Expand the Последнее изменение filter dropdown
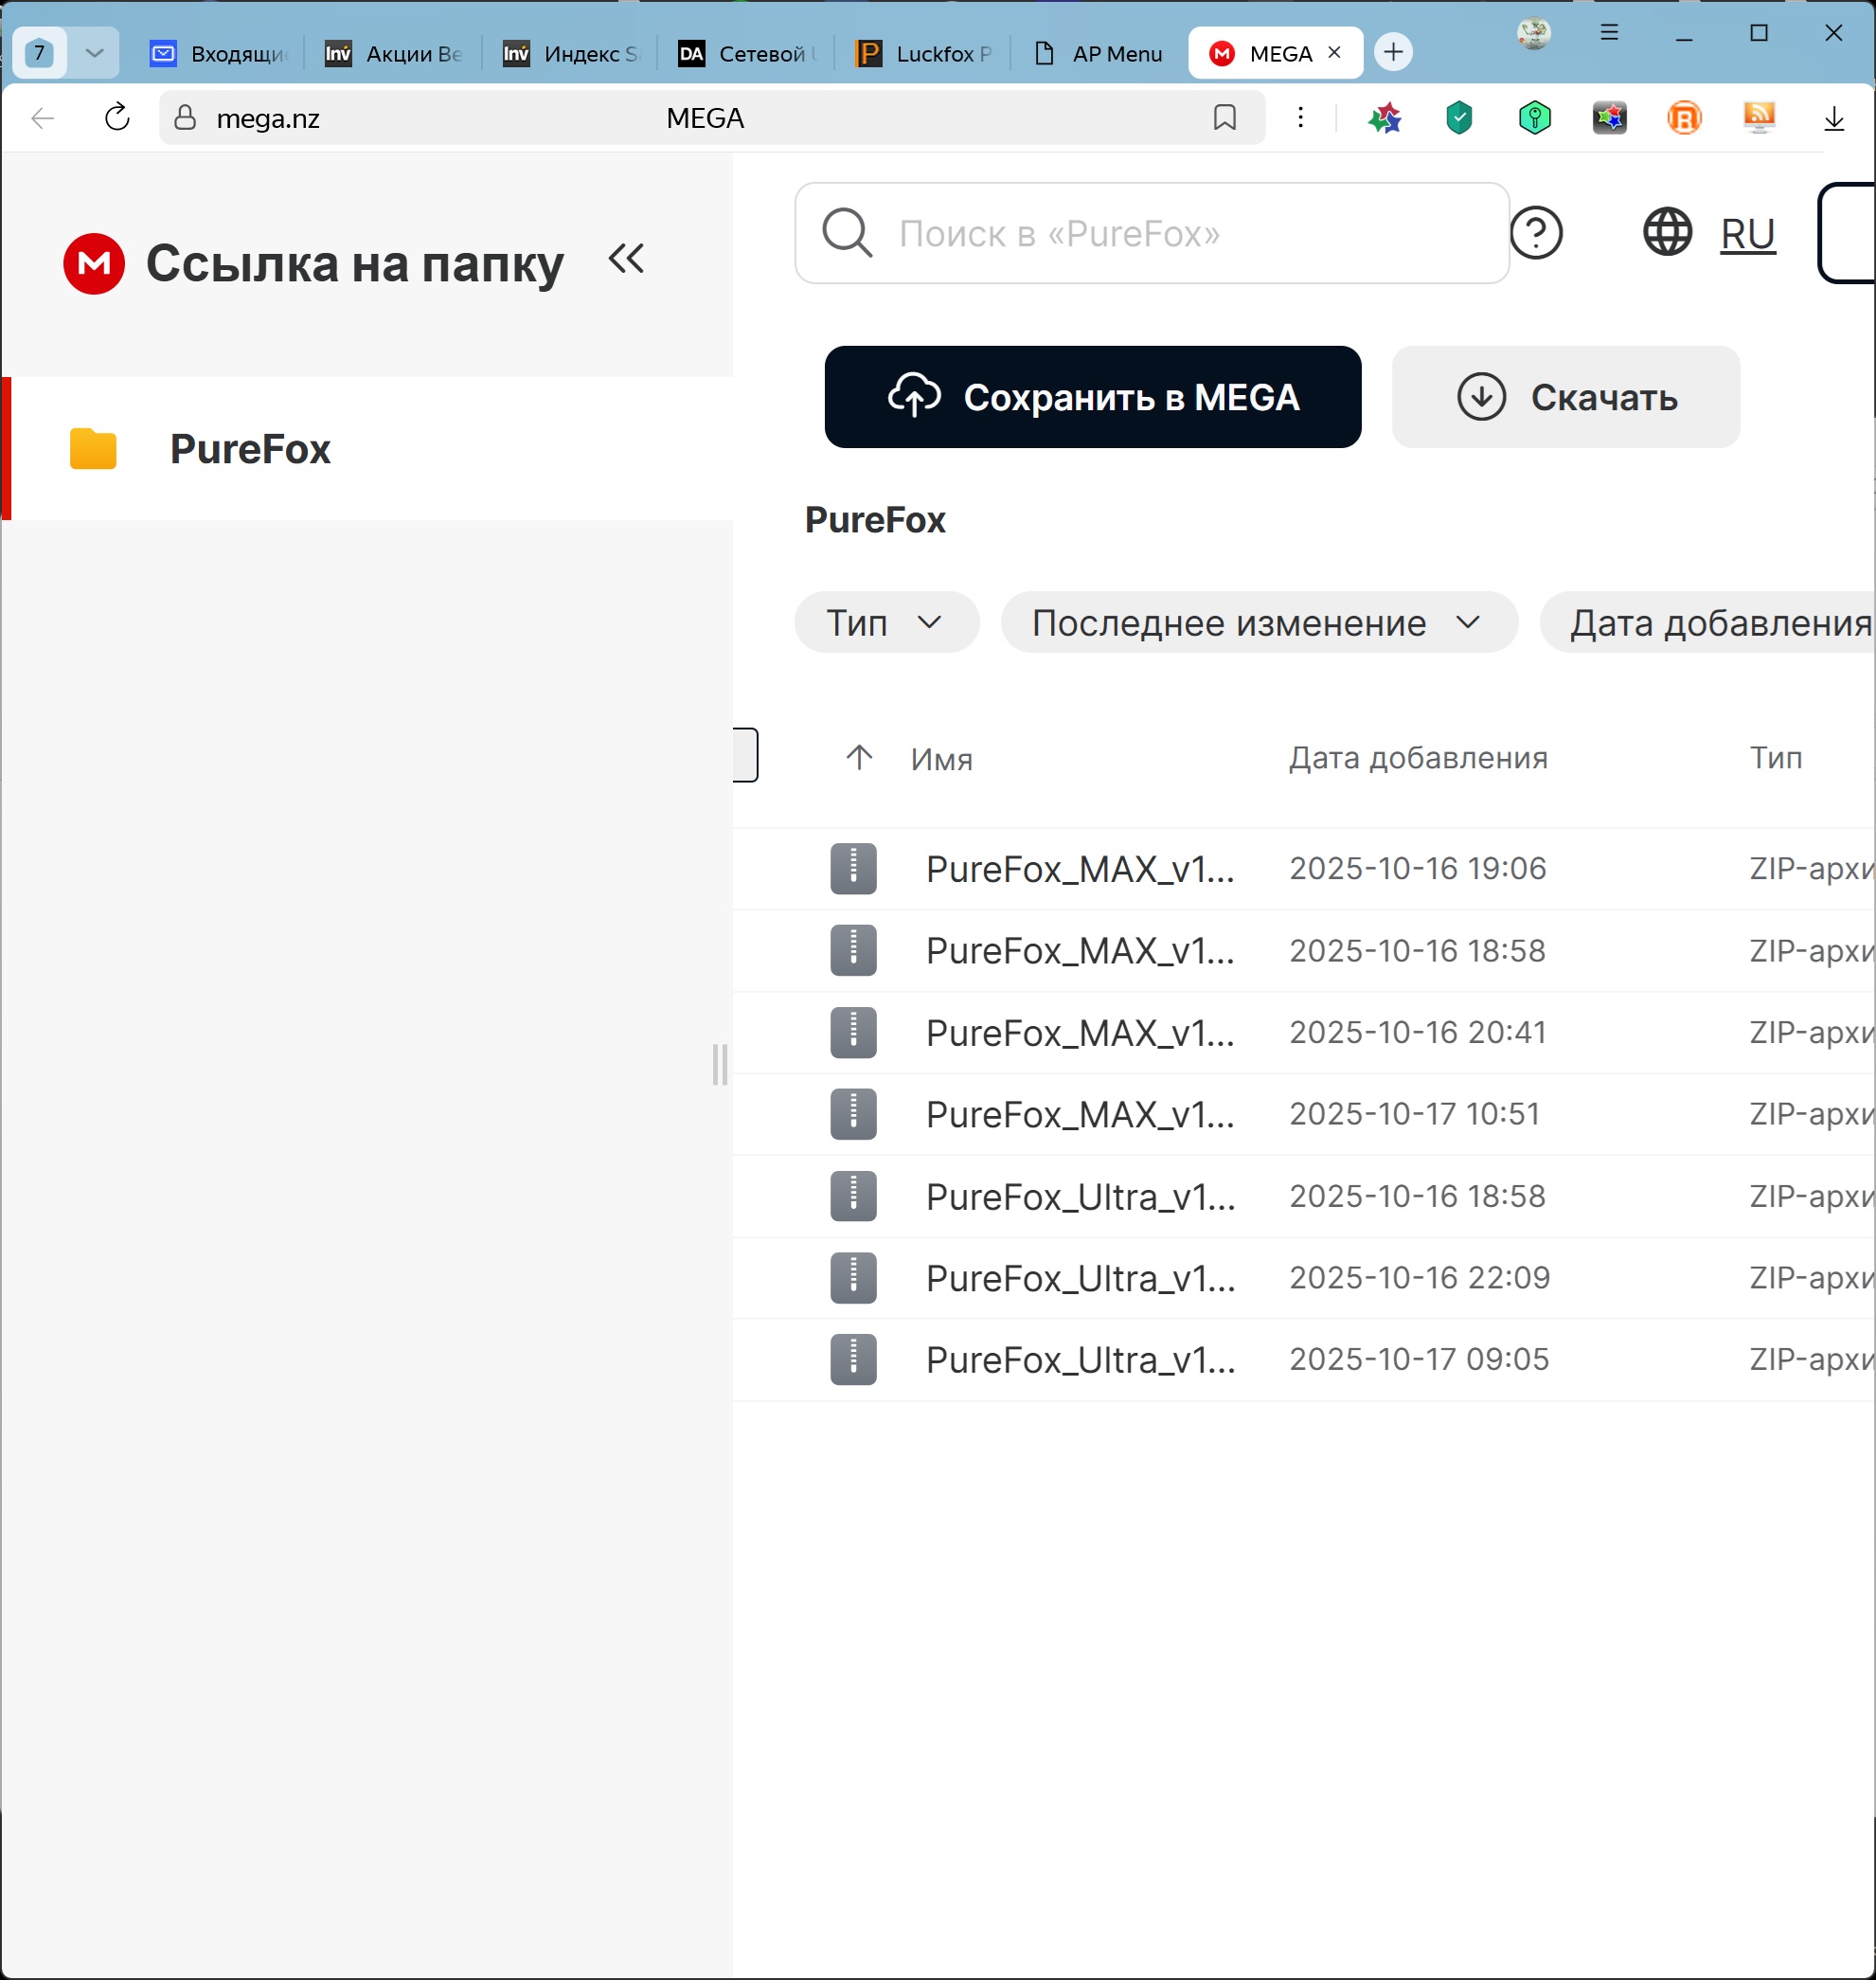The image size is (1876, 1980). click(1257, 622)
